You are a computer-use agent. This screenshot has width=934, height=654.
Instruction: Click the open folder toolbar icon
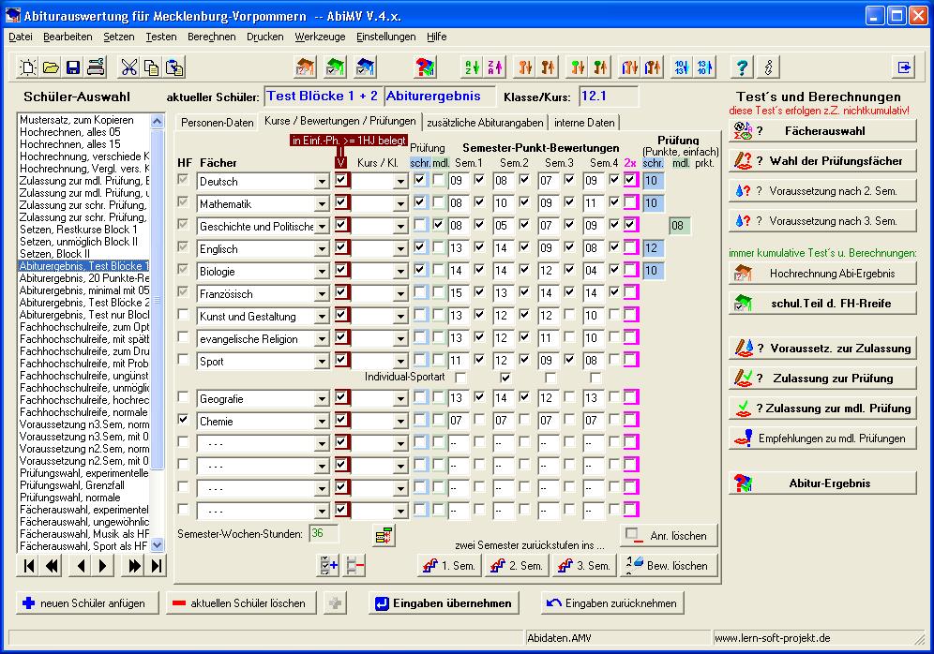coord(51,67)
